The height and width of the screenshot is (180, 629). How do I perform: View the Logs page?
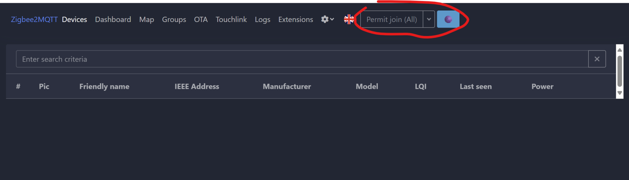262,20
